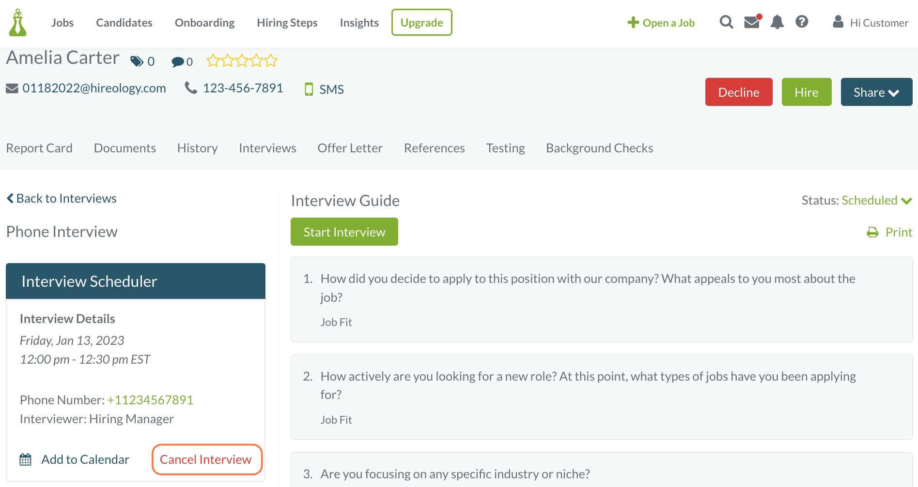Image resolution: width=918 pixels, height=487 pixels.
Task: Open the Jobs menu
Action: click(x=62, y=23)
